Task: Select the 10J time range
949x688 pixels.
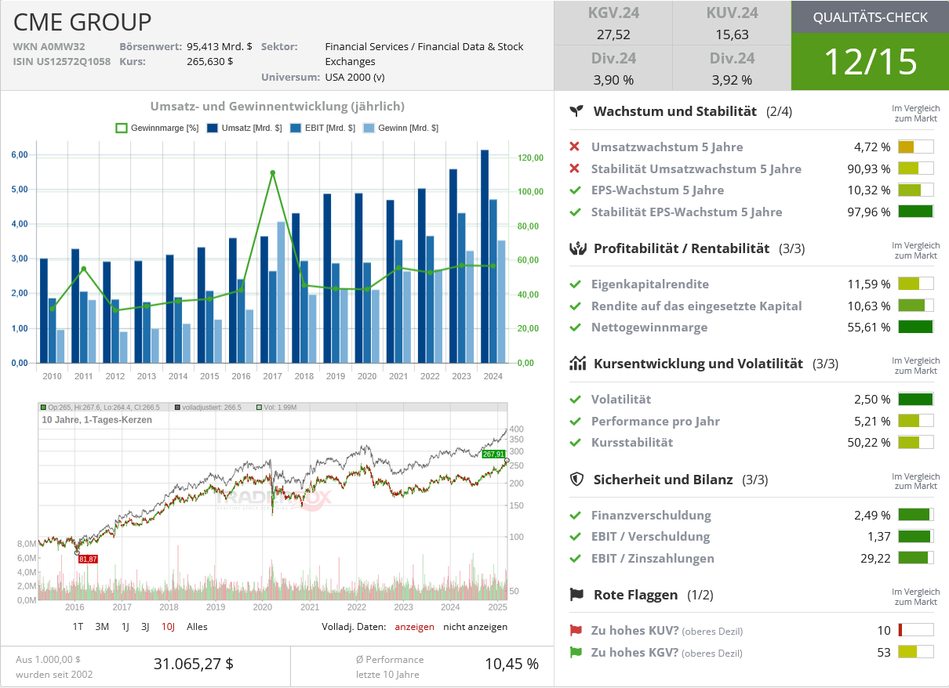Action: pyautogui.click(x=168, y=627)
